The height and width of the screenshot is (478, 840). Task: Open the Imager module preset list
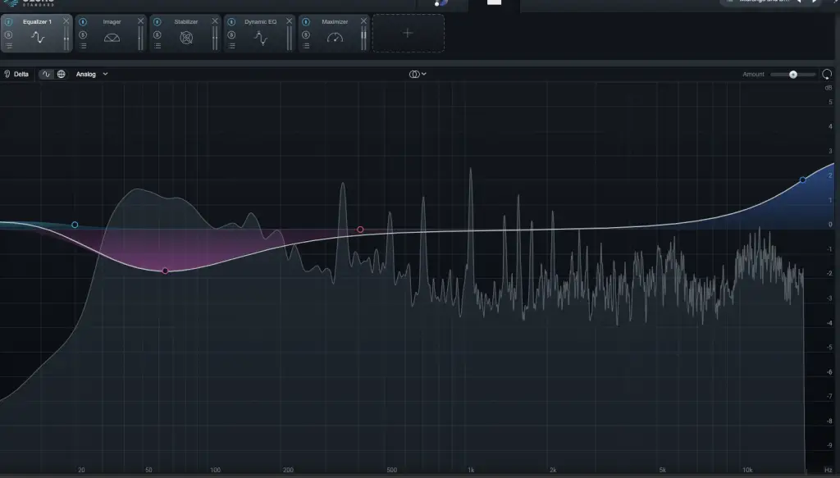(x=83, y=46)
